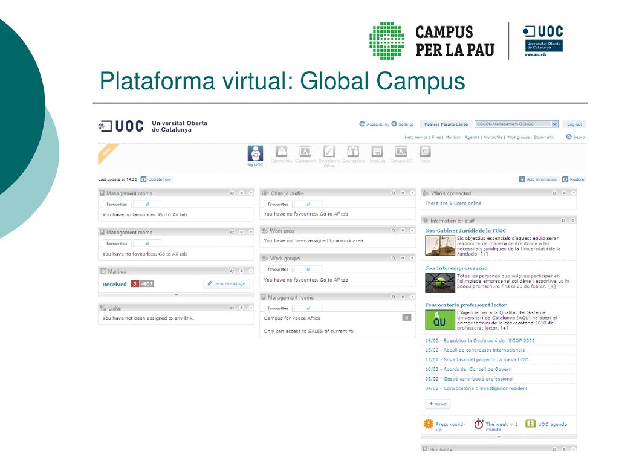
Task: Open the Classrooms navigation icon
Action: (305, 151)
